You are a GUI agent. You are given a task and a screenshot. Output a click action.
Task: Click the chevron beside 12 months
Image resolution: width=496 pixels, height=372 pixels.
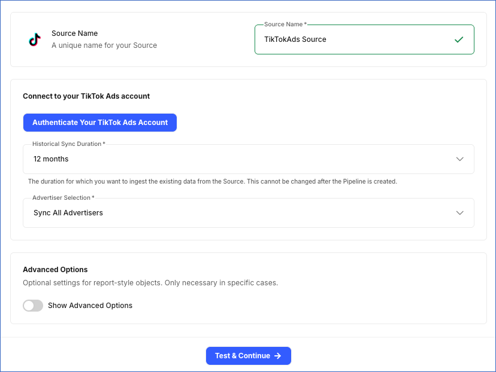click(x=459, y=159)
